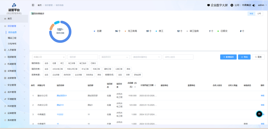Open 项目信息 in the sidebar submenu
This screenshot has width=268, height=129.
click(x=12, y=32)
